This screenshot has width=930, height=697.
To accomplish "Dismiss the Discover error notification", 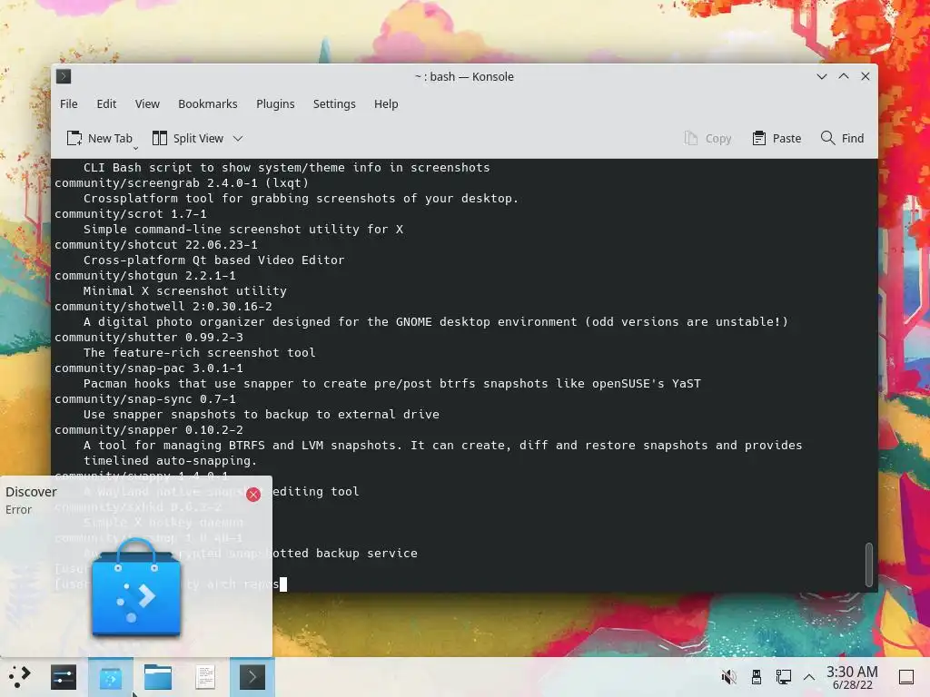I will [x=253, y=495].
